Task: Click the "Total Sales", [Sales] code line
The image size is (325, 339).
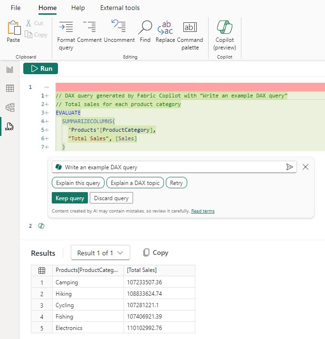Action: pos(103,138)
